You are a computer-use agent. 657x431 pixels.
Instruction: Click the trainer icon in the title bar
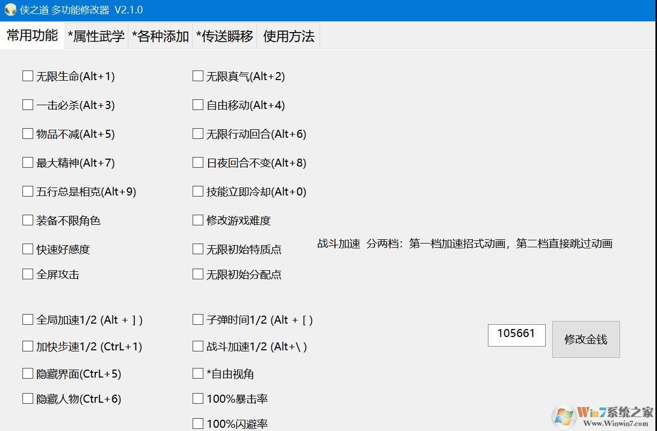click(9, 9)
